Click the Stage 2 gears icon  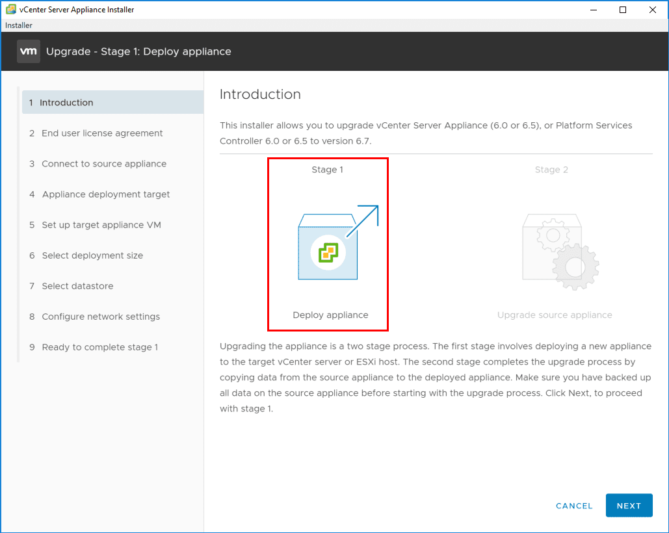(x=560, y=252)
